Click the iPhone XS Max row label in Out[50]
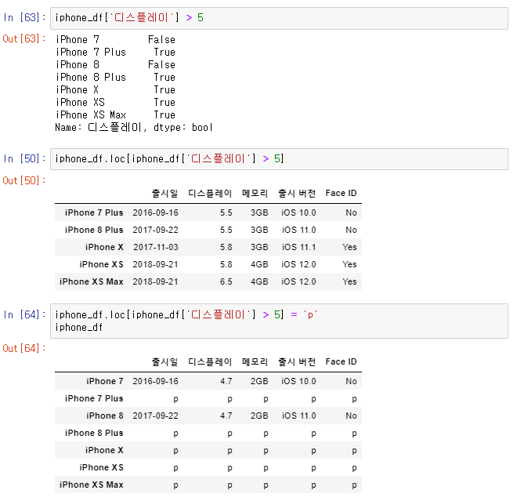Image resolution: width=517 pixels, height=501 pixels. pos(92,281)
